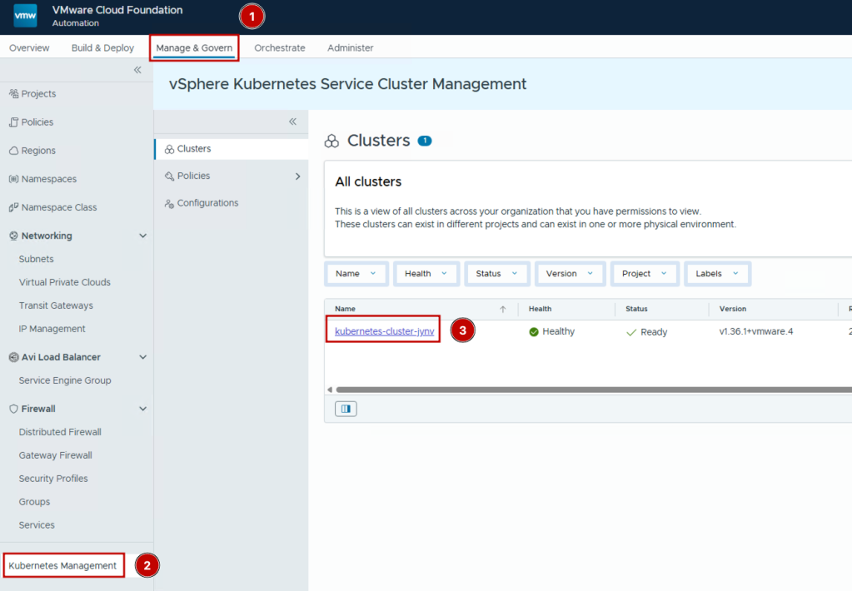
Task: Click the Configurations icon
Action: point(170,203)
